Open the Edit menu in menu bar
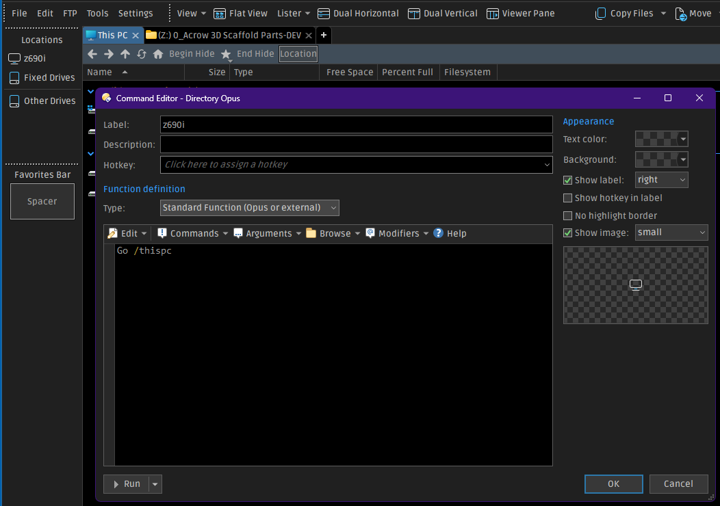Screen dimensions: 720x506 (x=45, y=14)
